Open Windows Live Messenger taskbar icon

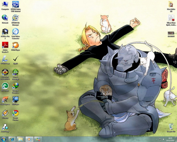(x=38, y=139)
